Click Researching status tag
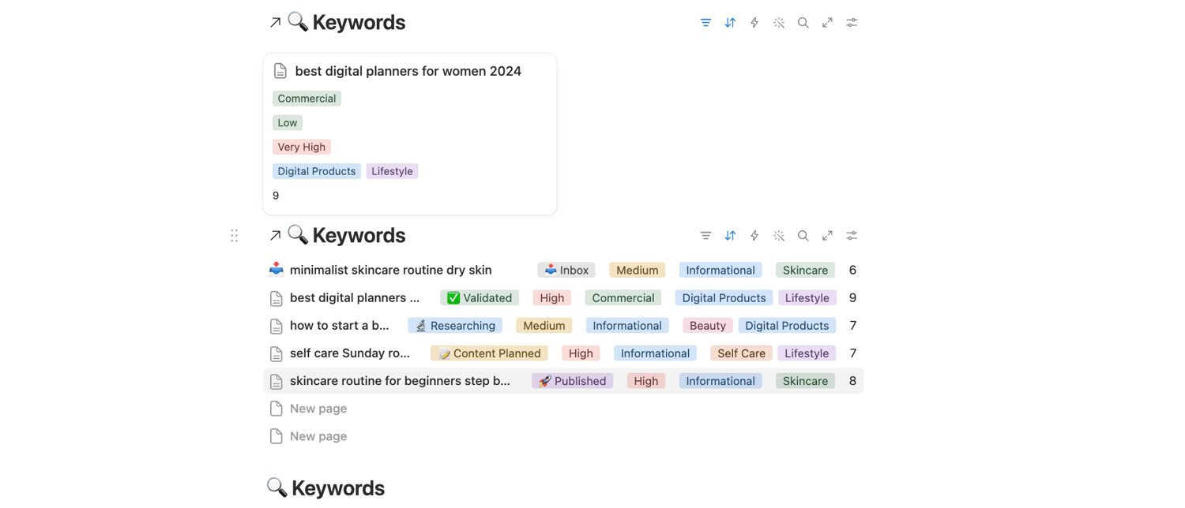Image resolution: width=1185 pixels, height=508 pixels. pos(455,326)
